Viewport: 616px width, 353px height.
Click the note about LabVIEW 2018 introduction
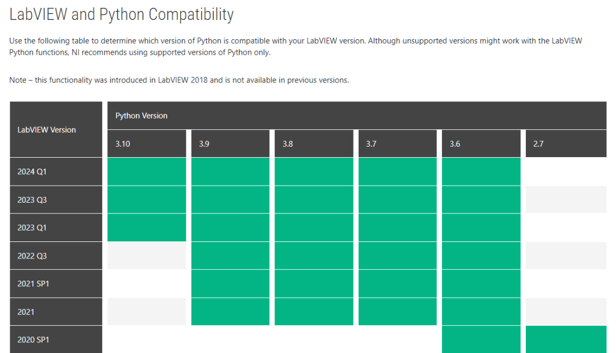point(179,80)
